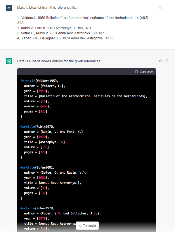Click the 'pages = {323}' line
This screenshot has width=175, height=232.
pyautogui.click(x=35, y=111)
